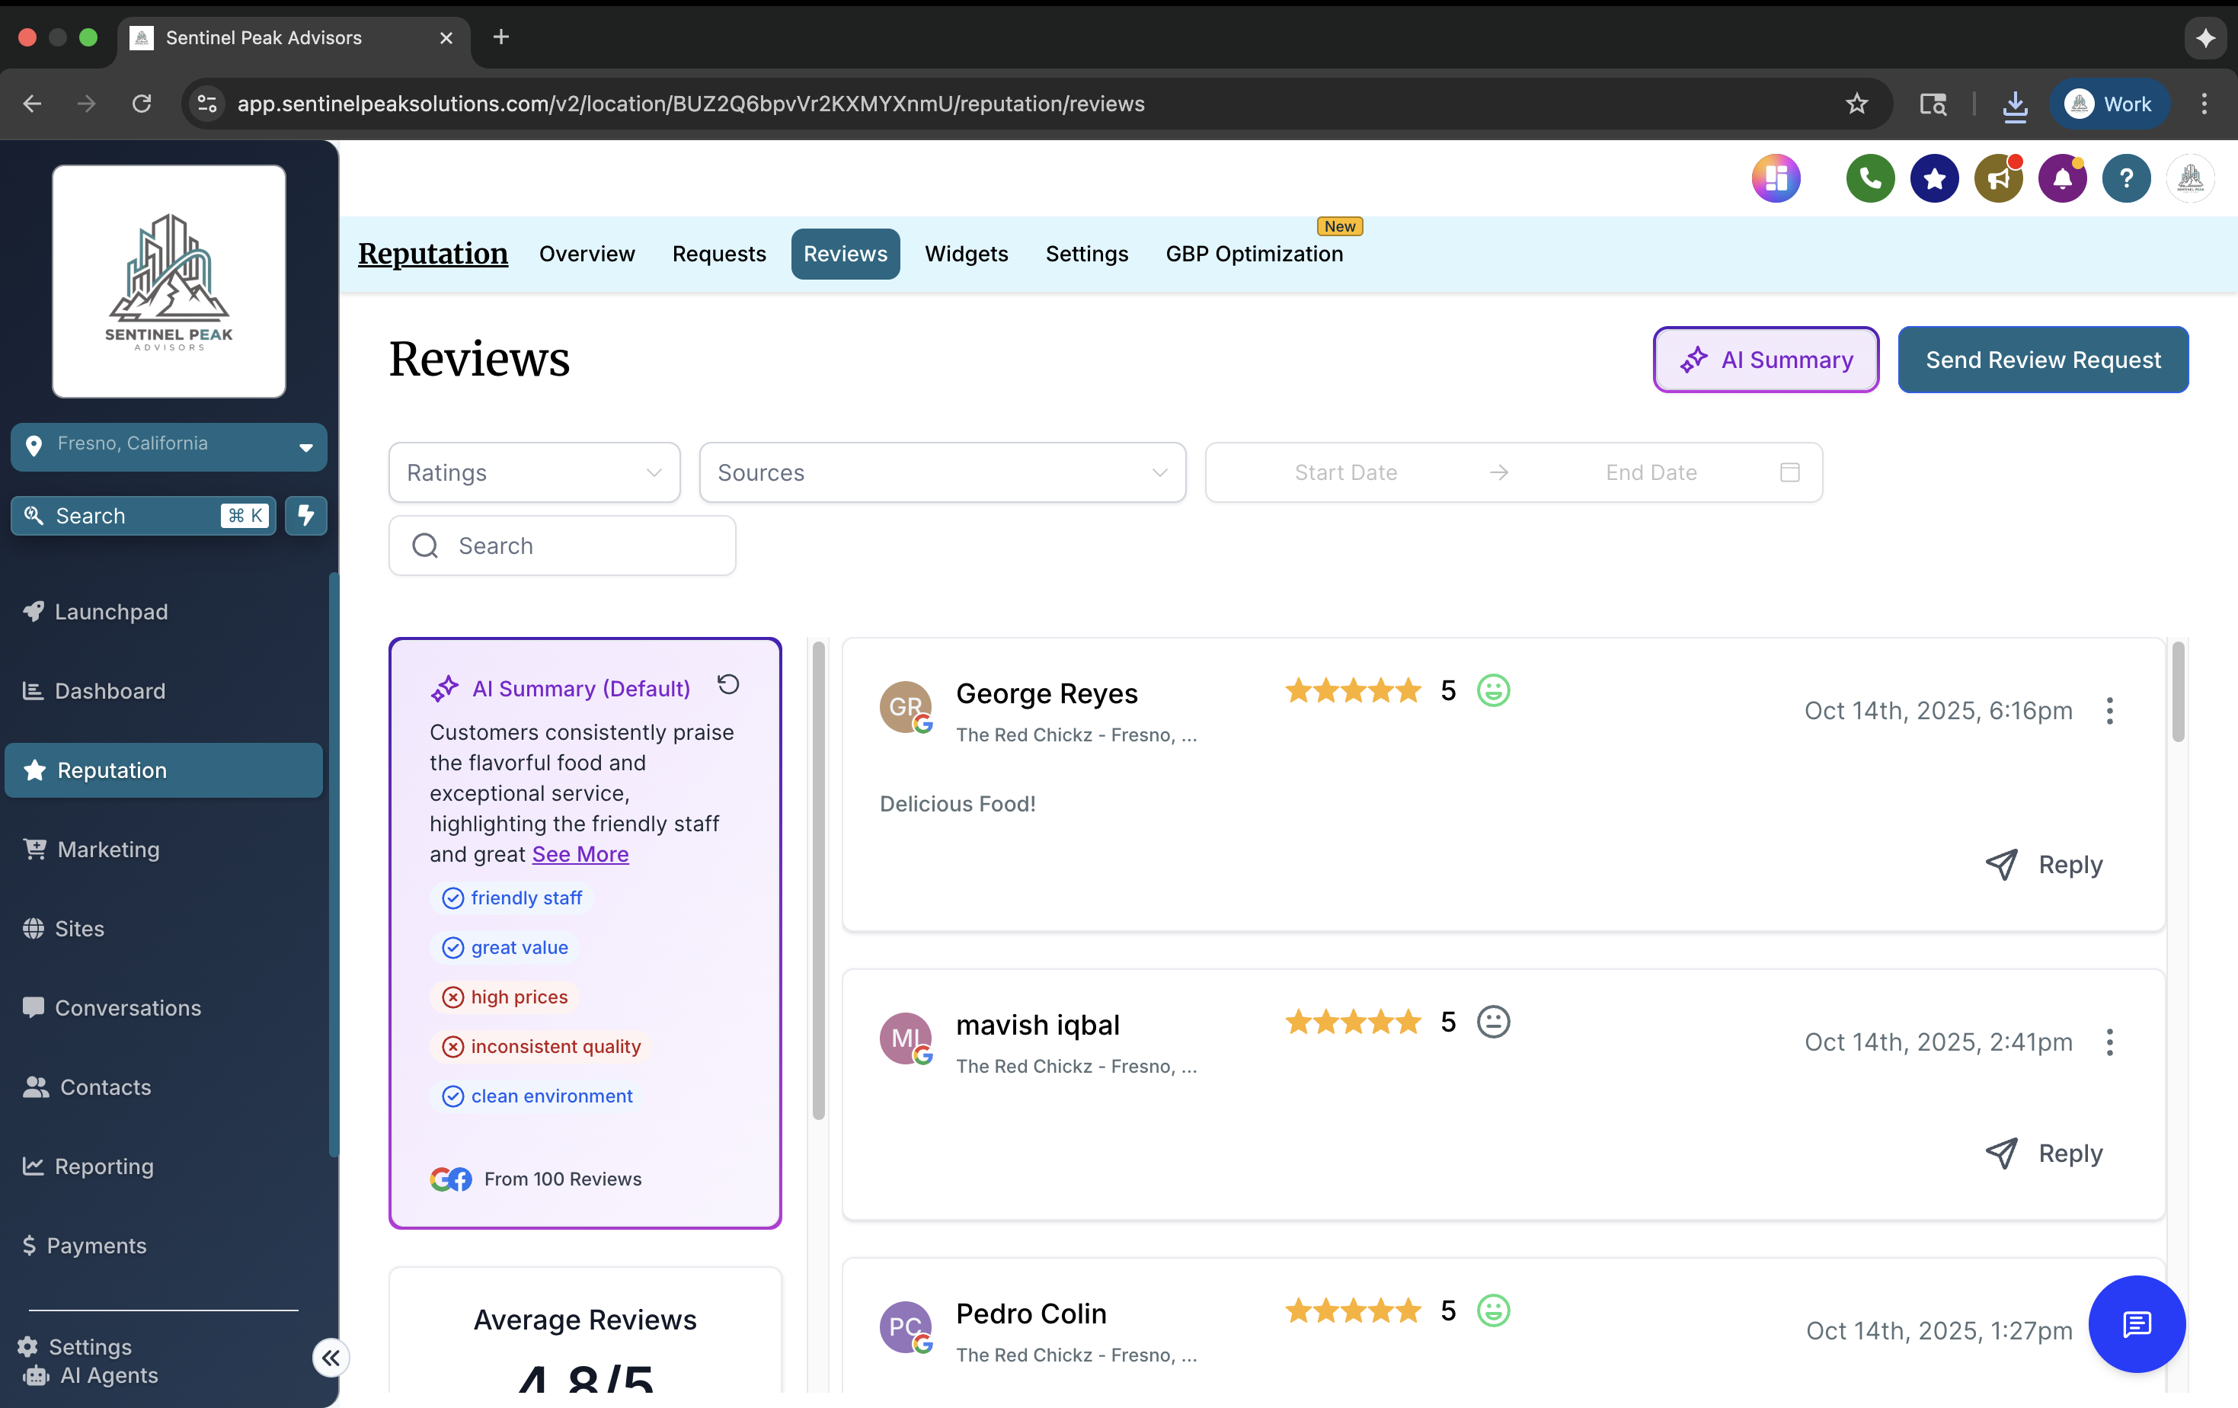Click the help question mark icon
Image resolution: width=2238 pixels, height=1408 pixels.
[2127, 178]
